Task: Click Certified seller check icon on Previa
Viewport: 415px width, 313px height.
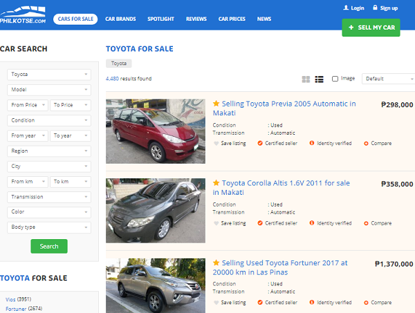Action: click(260, 143)
